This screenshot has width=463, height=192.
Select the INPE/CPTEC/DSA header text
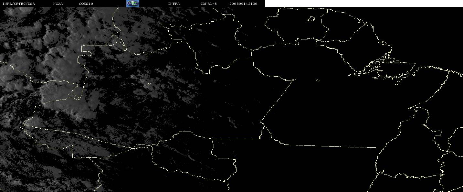coord(18,4)
